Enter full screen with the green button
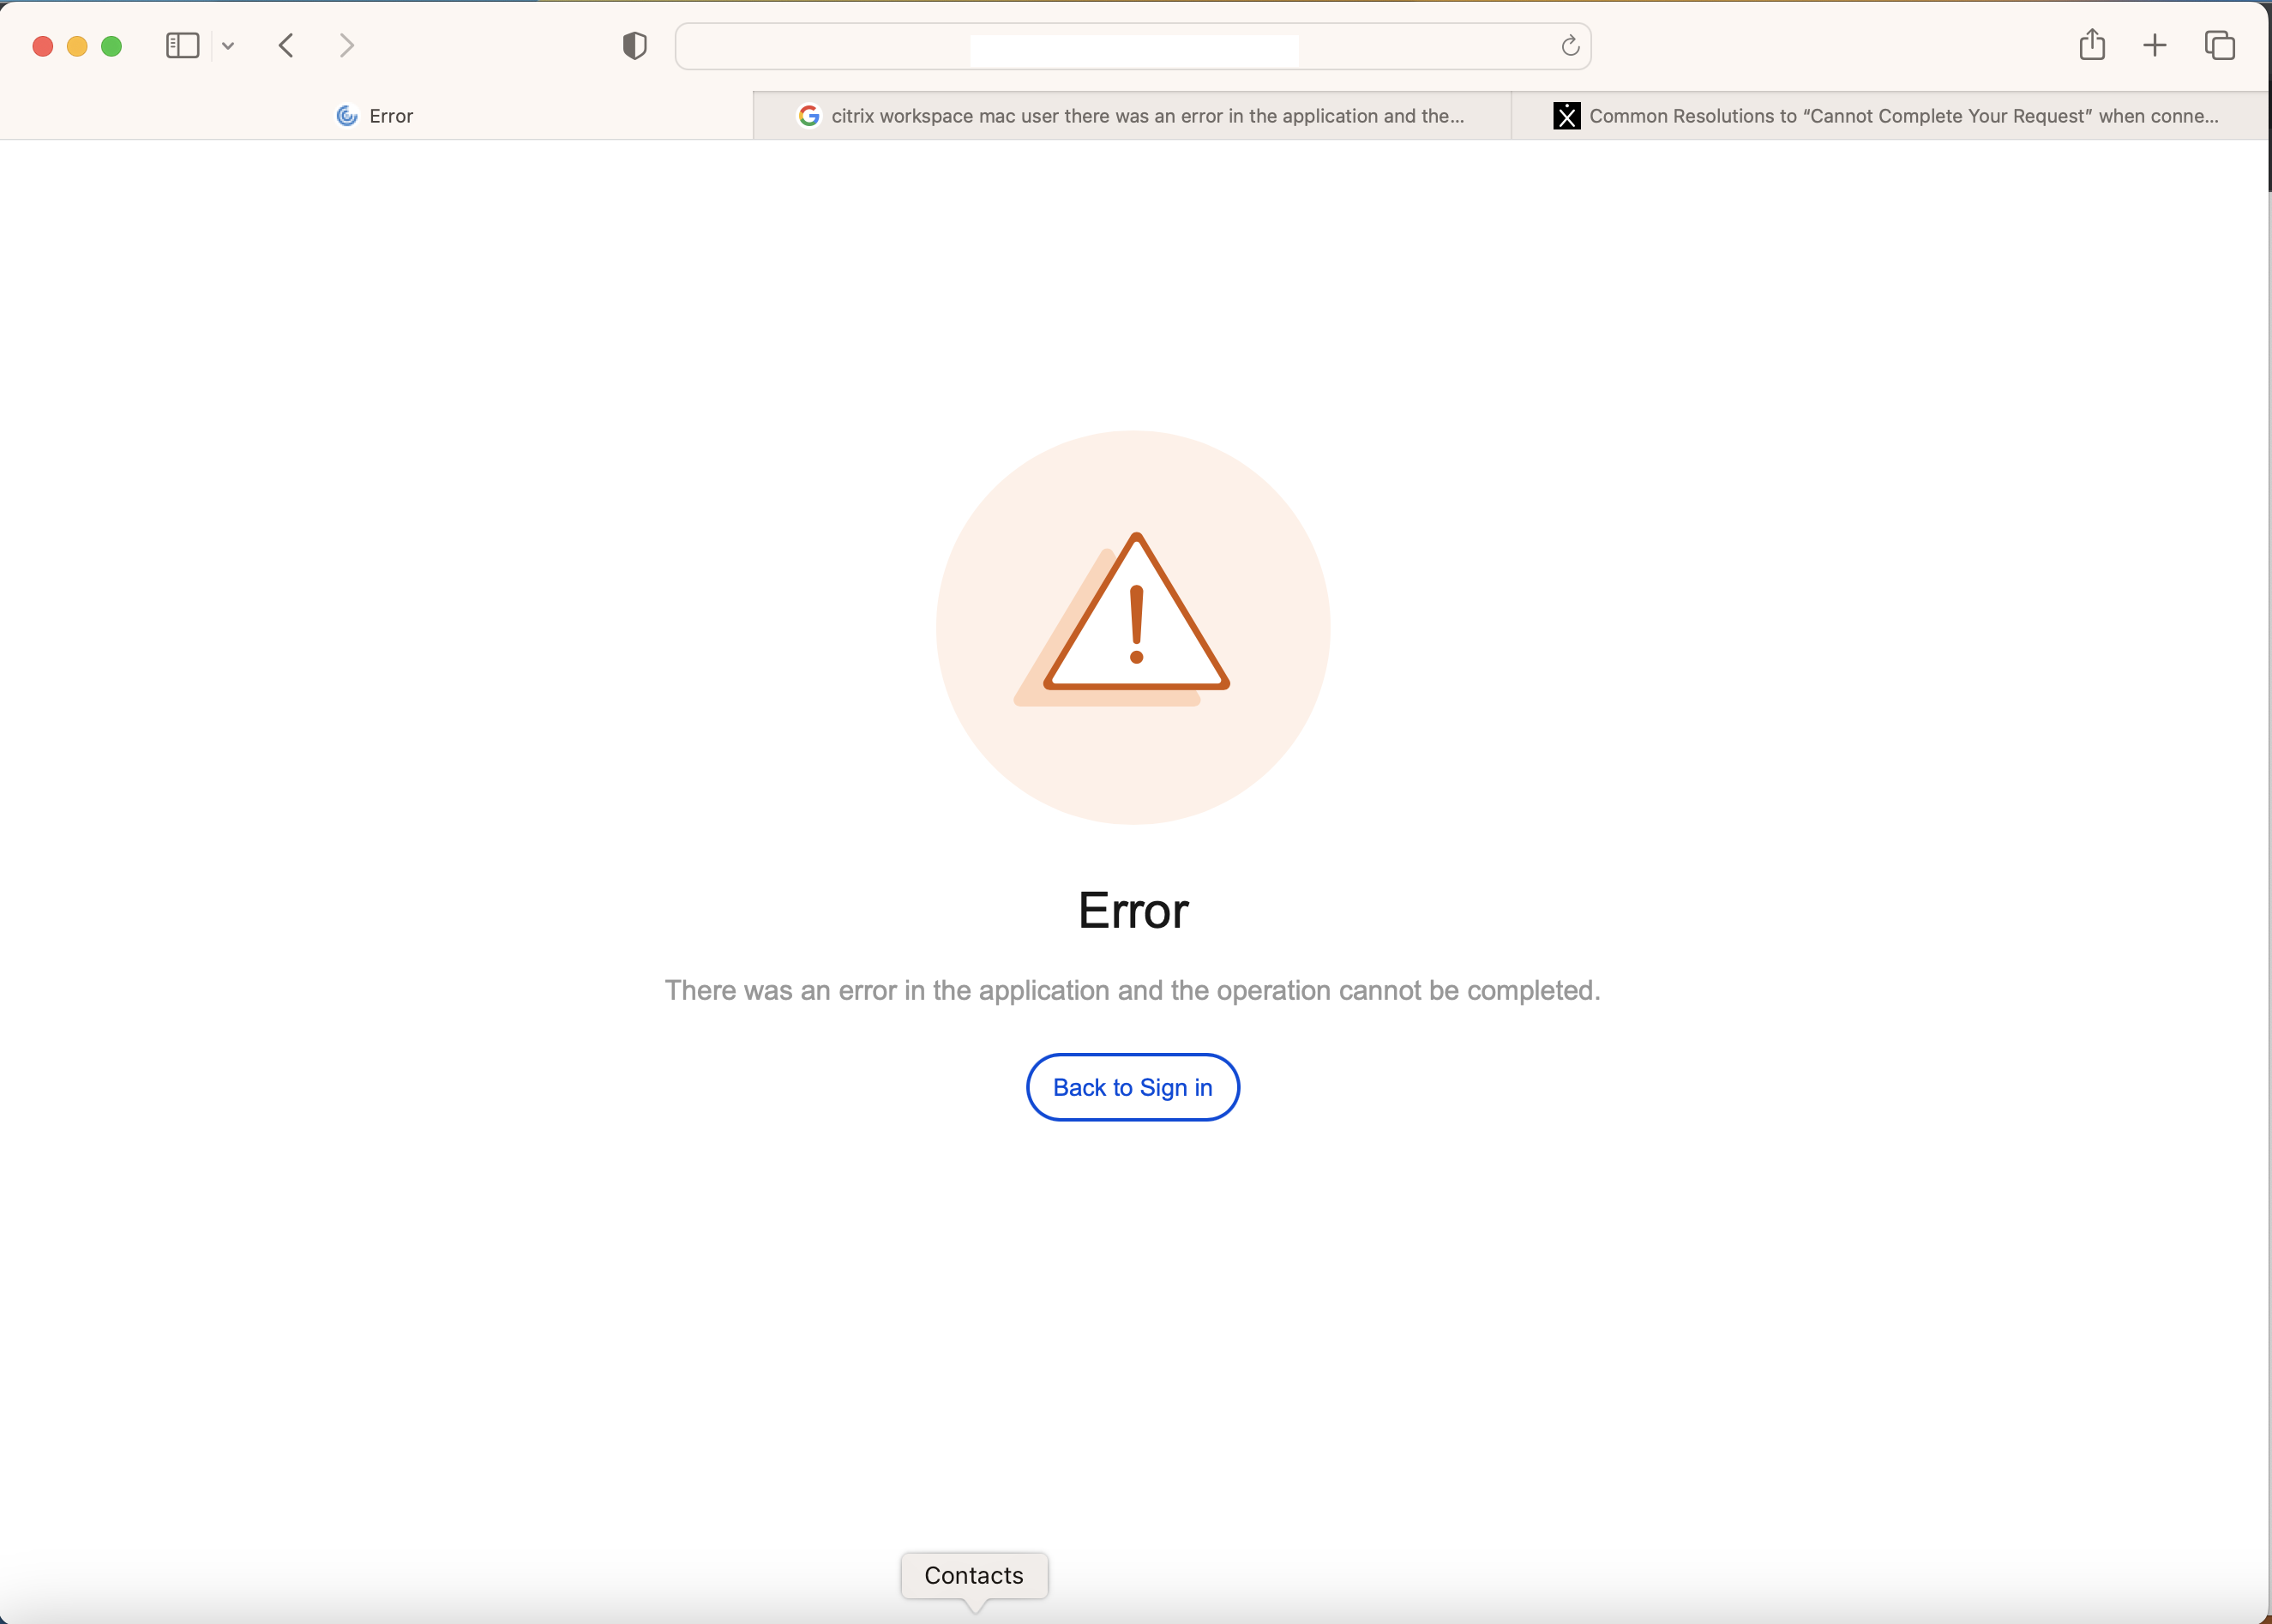 (x=112, y=46)
